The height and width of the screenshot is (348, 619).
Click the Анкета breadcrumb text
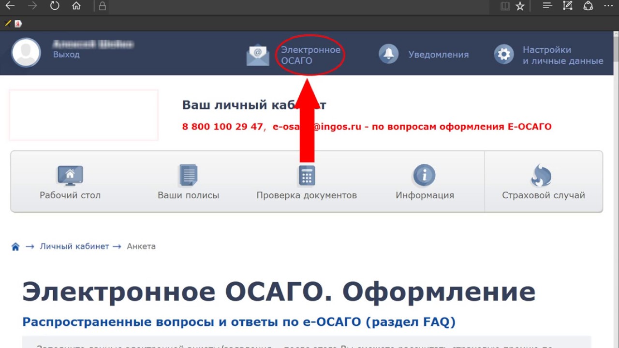(x=141, y=246)
